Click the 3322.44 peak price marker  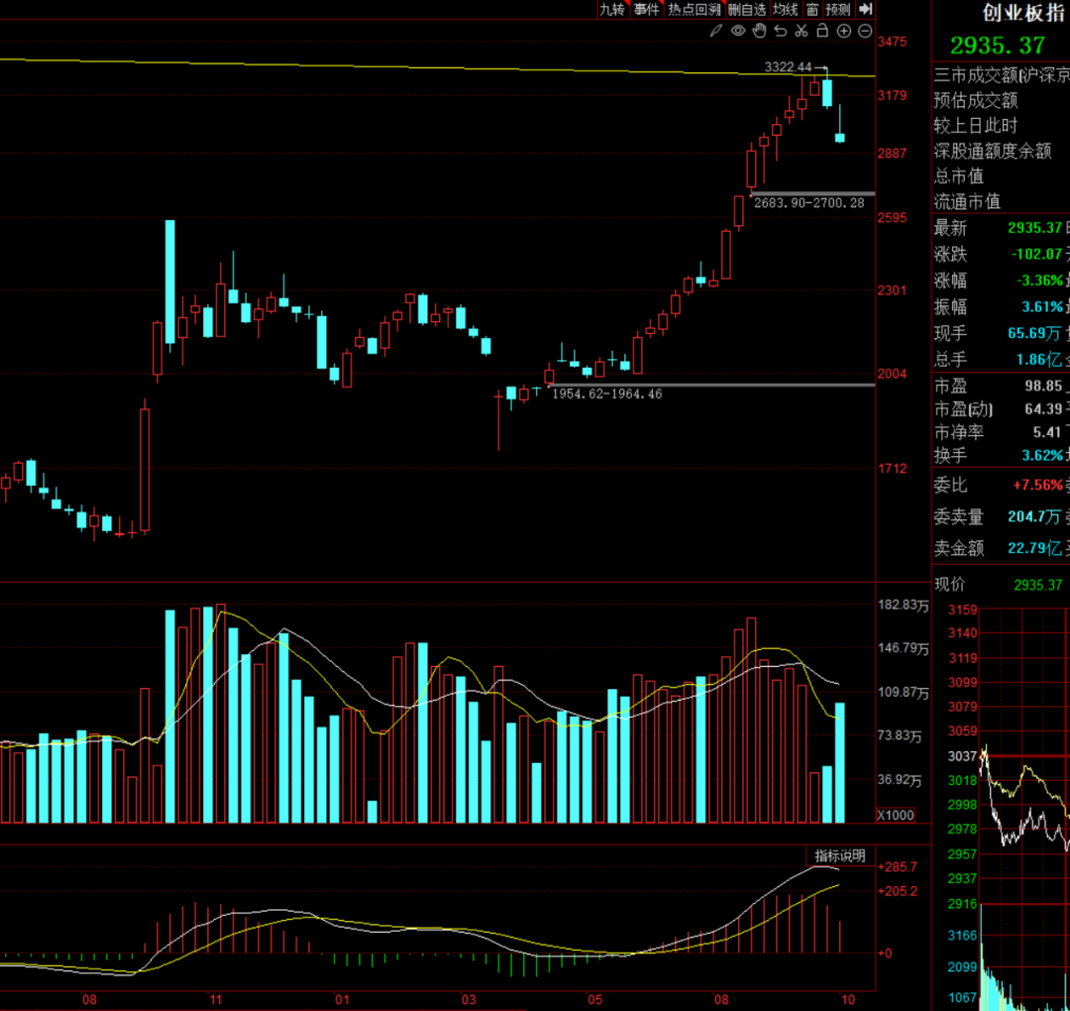click(x=789, y=66)
